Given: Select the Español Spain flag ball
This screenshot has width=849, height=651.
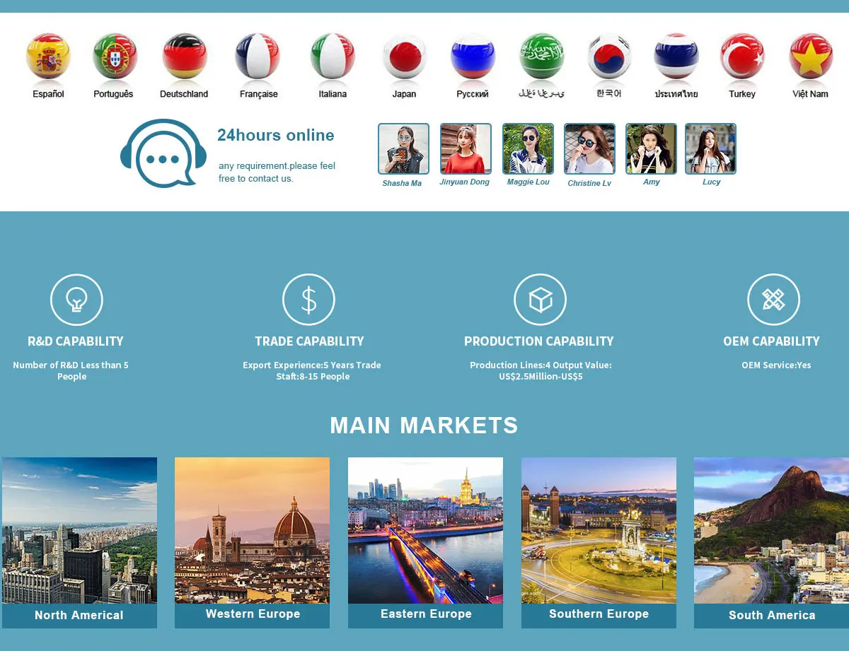Looking at the screenshot, I should coord(48,56).
